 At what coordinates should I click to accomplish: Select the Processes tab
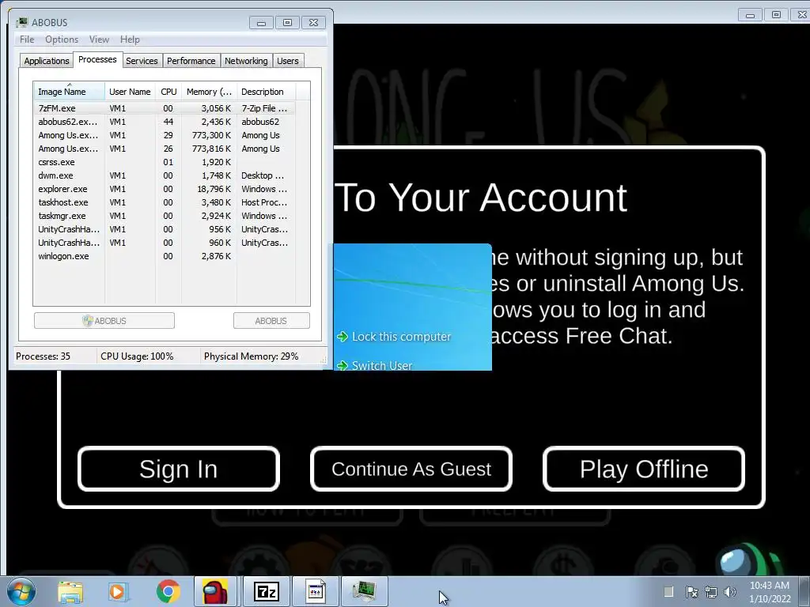click(x=97, y=59)
